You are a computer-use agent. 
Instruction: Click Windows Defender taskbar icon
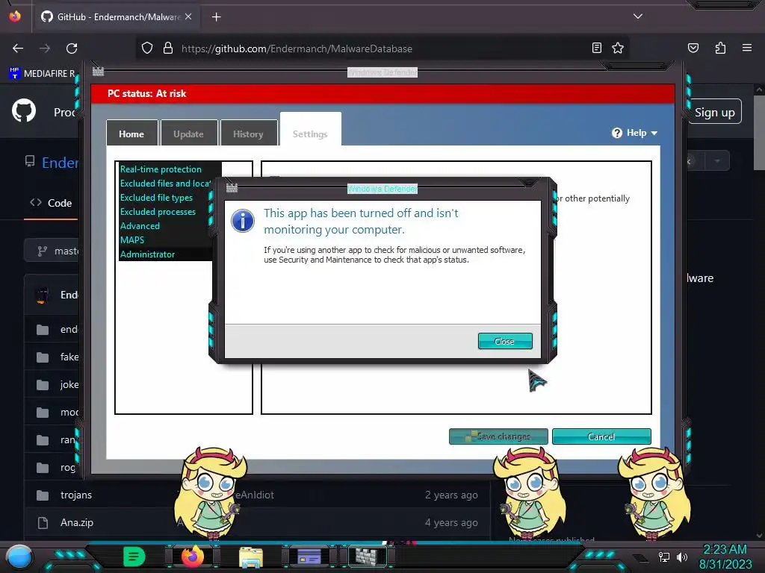pos(367,557)
